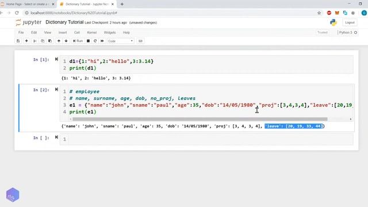Screen dimensions: 368x207
Task: Click the horizontal scrollbar of cell 2
Action: pos(200,119)
